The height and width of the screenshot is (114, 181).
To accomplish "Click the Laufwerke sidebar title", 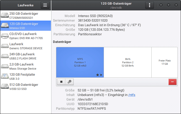I will point(26,5).
